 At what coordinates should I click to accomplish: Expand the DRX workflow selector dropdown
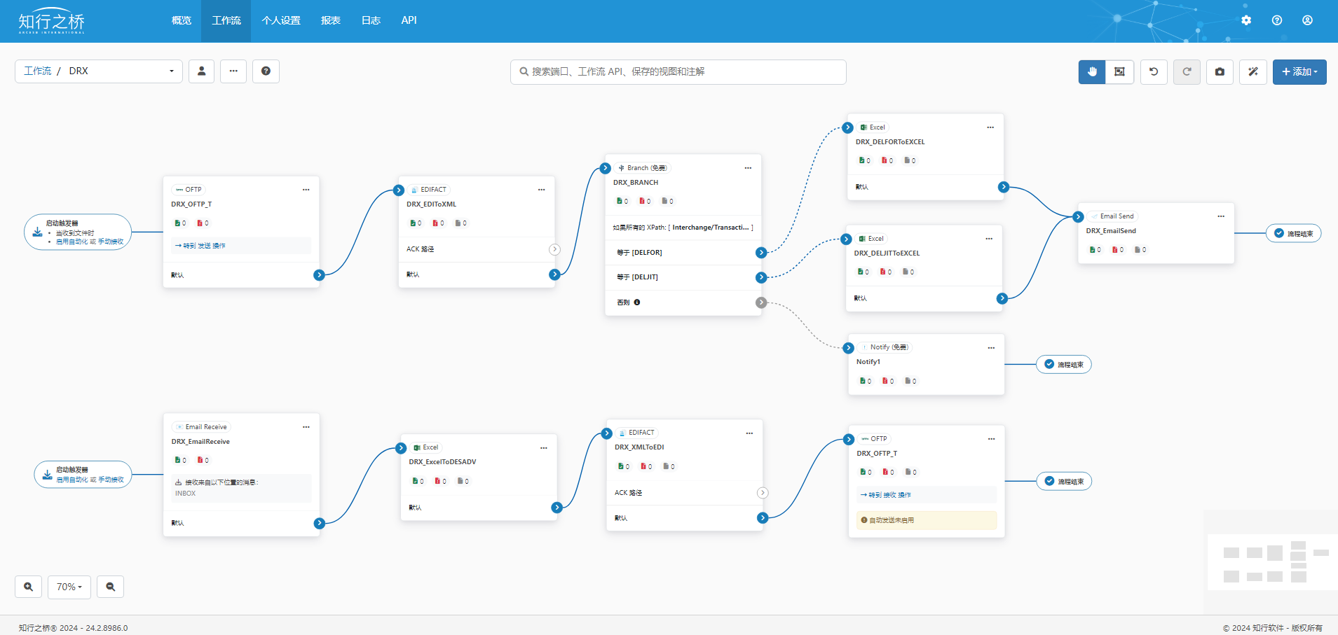[171, 71]
